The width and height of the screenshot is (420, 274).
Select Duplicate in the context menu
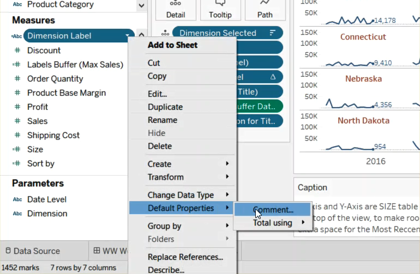pyautogui.click(x=165, y=107)
